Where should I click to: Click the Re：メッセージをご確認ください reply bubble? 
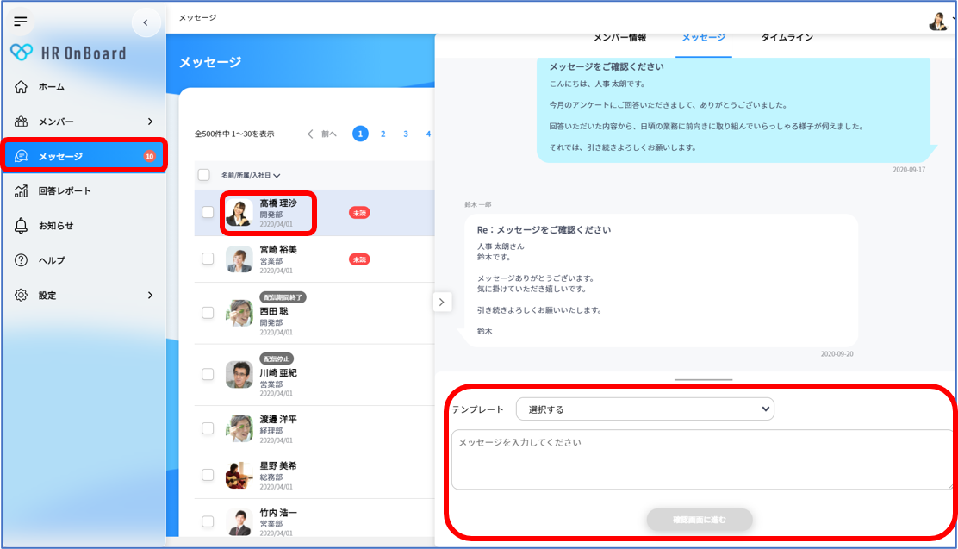point(661,281)
